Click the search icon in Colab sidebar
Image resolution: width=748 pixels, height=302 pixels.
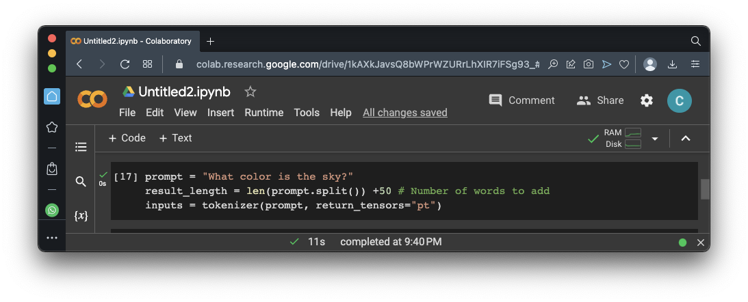tap(81, 181)
